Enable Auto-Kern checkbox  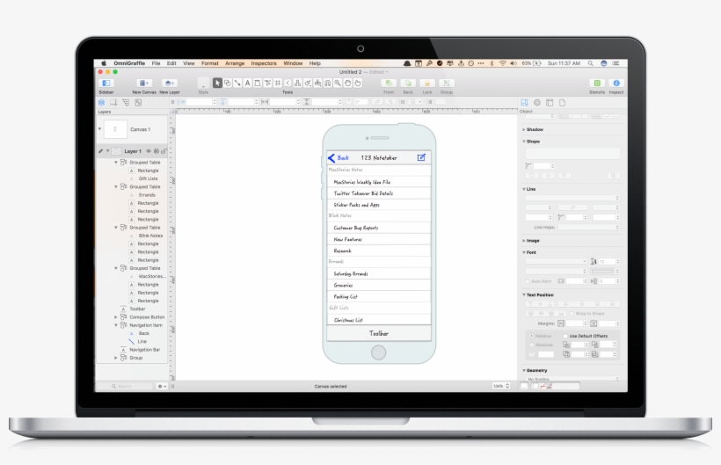[x=528, y=281]
